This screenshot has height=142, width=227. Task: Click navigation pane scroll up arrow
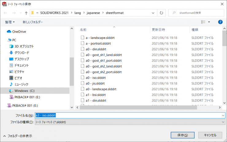point(72,28)
